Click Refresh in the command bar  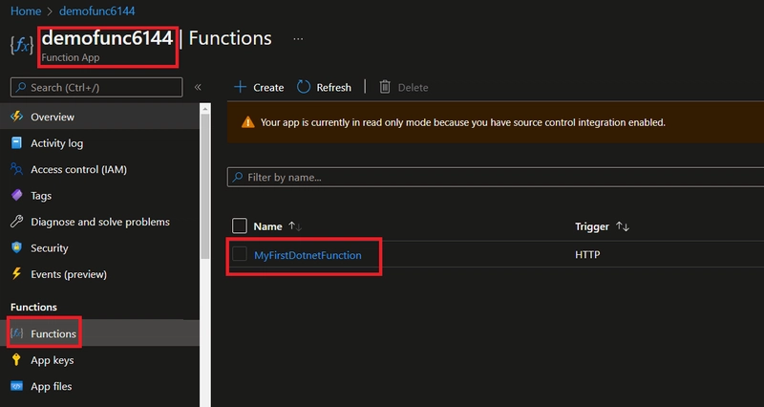[324, 87]
